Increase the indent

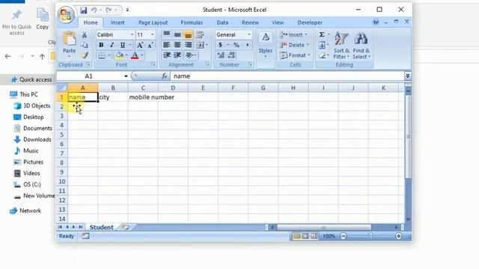[177, 55]
